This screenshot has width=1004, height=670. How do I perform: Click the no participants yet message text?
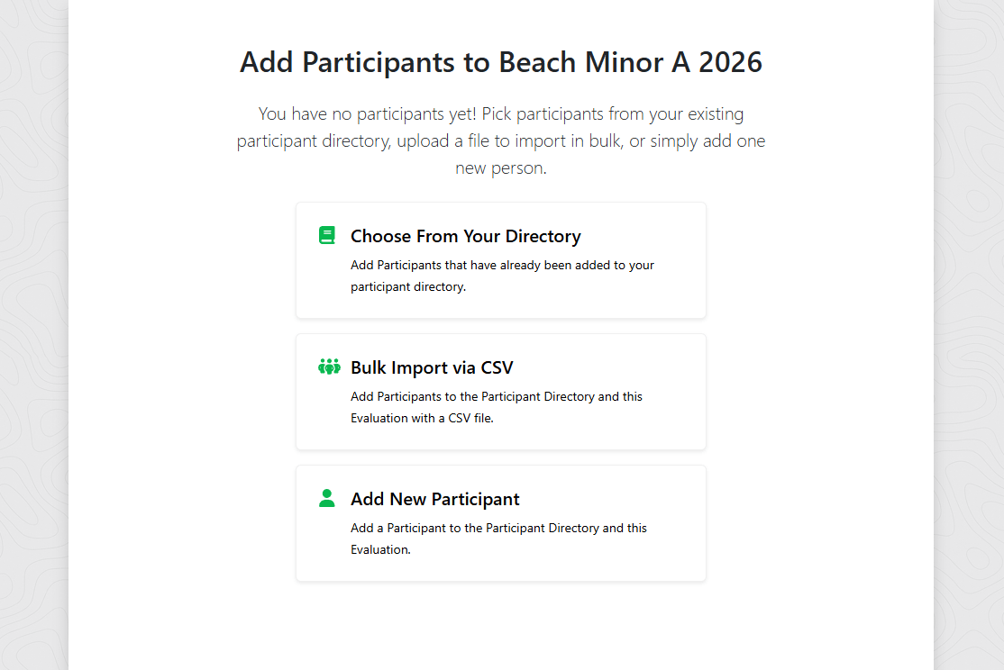501,140
